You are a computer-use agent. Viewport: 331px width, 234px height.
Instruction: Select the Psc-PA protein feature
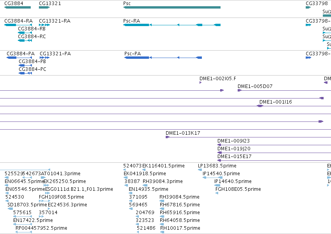point(163,58)
